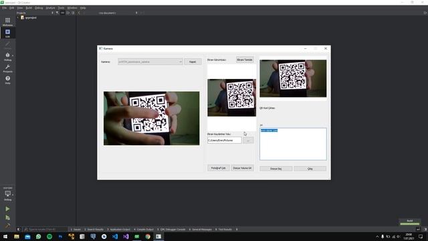Open the document selector dropdown in editor toolbar
Image resolution: width=428 pixels, height=241 pixels.
pyautogui.click(x=136, y=13)
